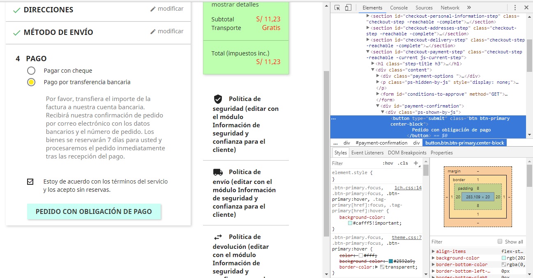The height and width of the screenshot is (278, 533).
Task: Add a new style rule with plus icon
Action: coord(416,163)
